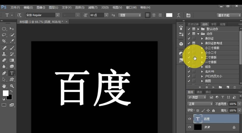Expand the 纸条 action
Viewport: 242px width, 133px height.
pos(202,67)
